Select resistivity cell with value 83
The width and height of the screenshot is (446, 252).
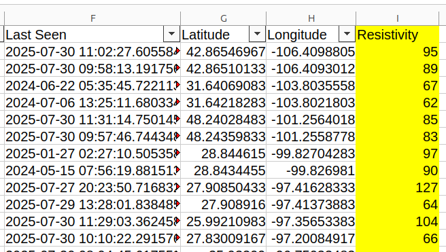coord(397,137)
